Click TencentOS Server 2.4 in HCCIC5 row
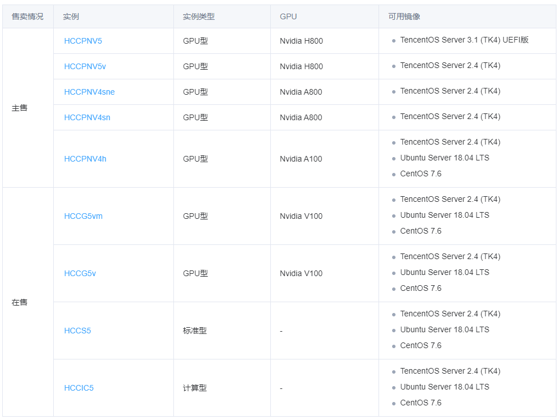This screenshot has width=557, height=419. 450,371
